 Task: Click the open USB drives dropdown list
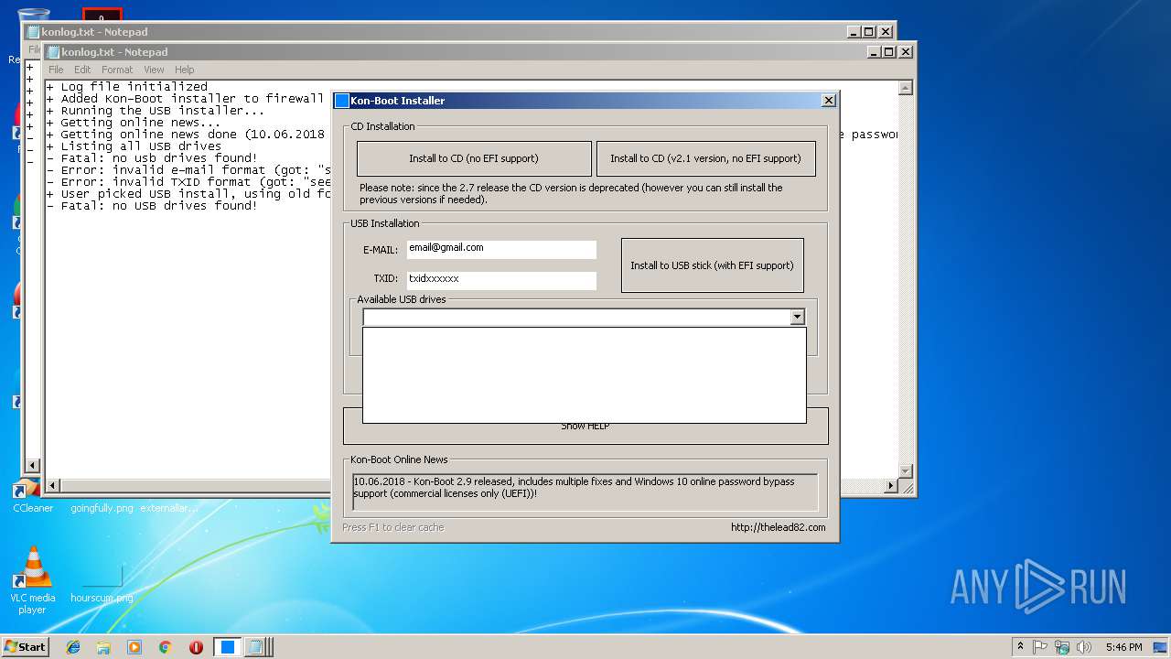[x=585, y=375]
